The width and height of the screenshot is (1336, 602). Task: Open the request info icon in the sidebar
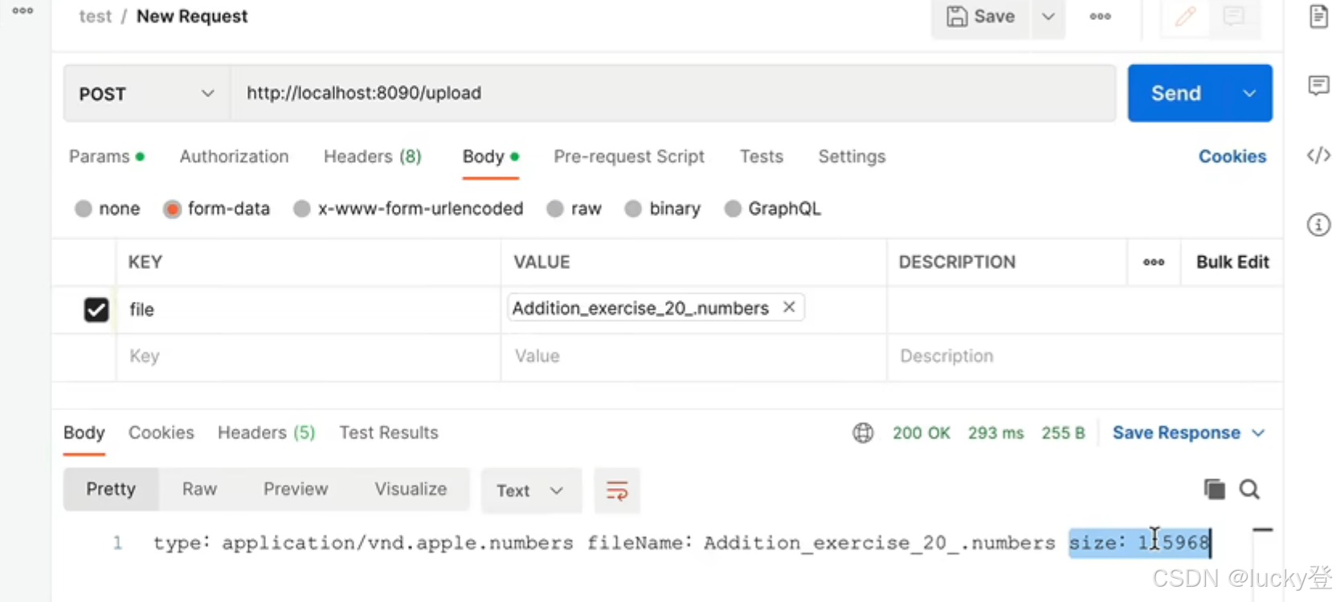coord(1318,225)
